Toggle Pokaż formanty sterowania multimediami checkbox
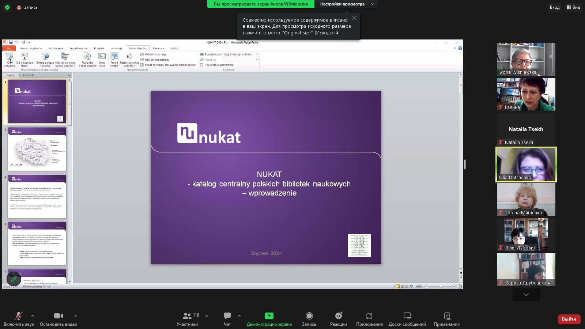 pyautogui.click(x=142, y=65)
